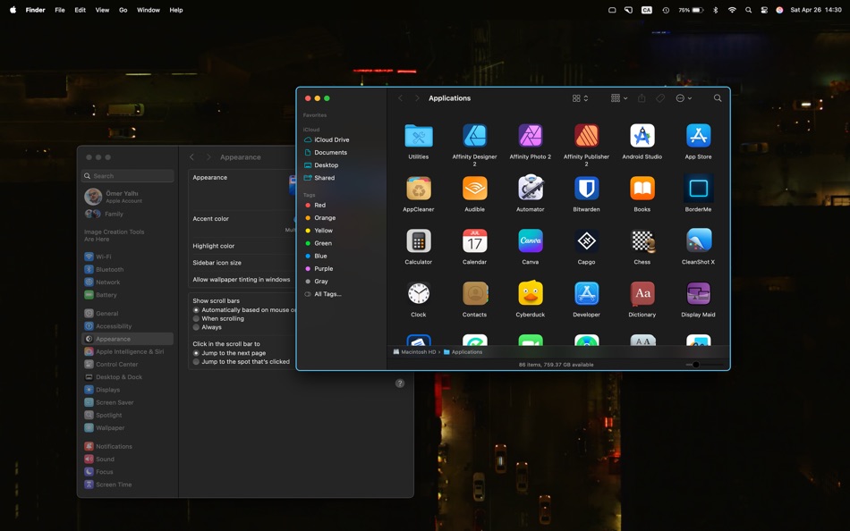Click the Help question mark button

click(x=400, y=383)
